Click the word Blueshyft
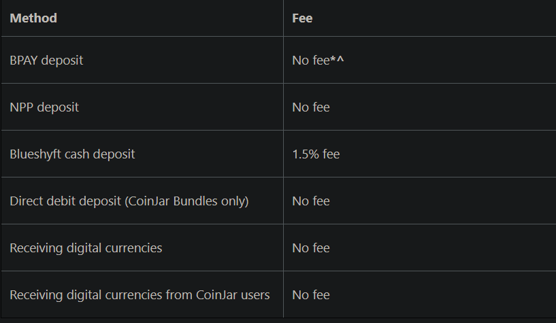Viewport: 556px width, 323px height. tap(35, 154)
